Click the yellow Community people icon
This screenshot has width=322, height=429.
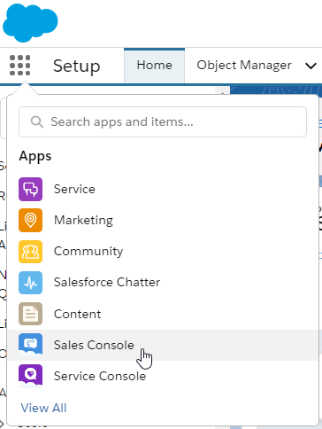[30, 252]
